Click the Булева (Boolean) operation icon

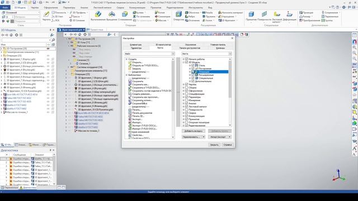click(134, 13)
